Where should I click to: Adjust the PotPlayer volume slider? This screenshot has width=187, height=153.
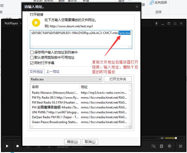point(174,138)
